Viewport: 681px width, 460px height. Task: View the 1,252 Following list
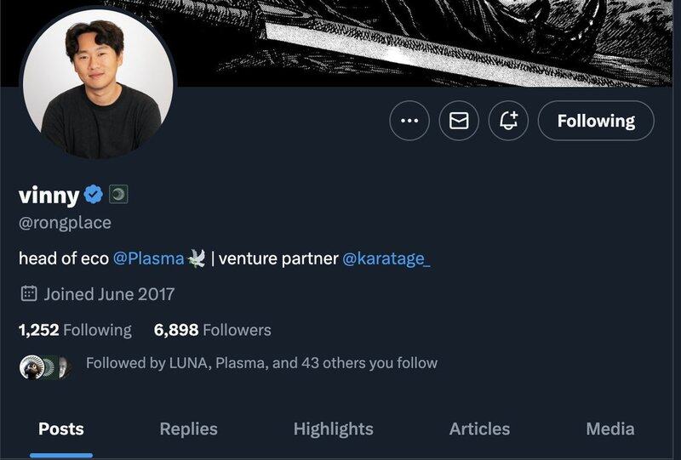tap(75, 330)
